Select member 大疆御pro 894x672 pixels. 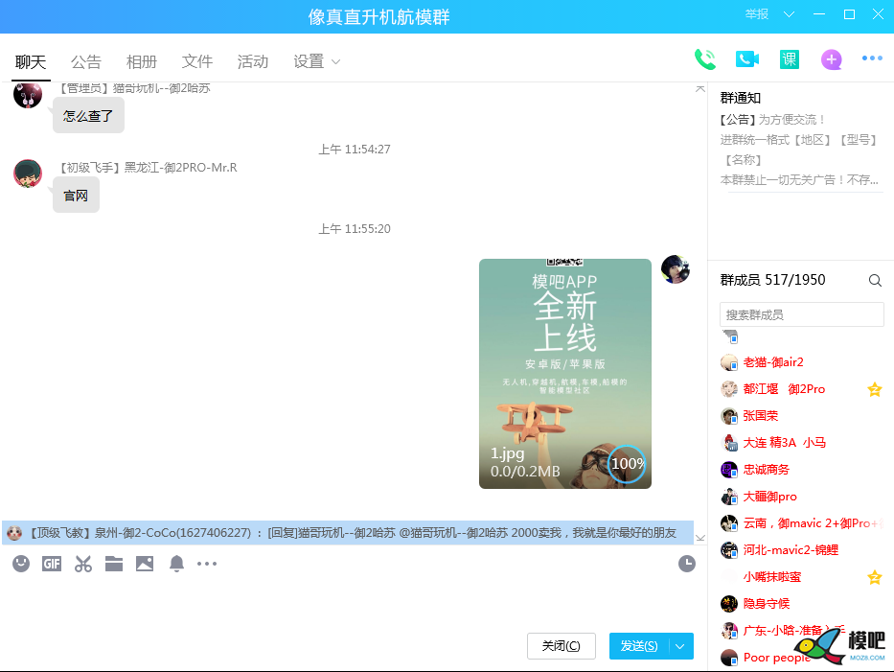pyautogui.click(x=769, y=497)
